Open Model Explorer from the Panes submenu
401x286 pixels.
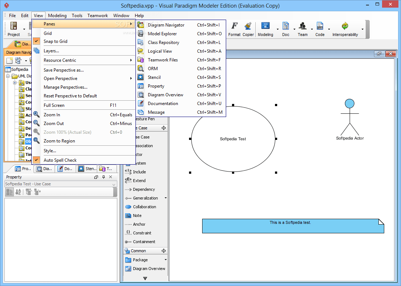click(181, 34)
